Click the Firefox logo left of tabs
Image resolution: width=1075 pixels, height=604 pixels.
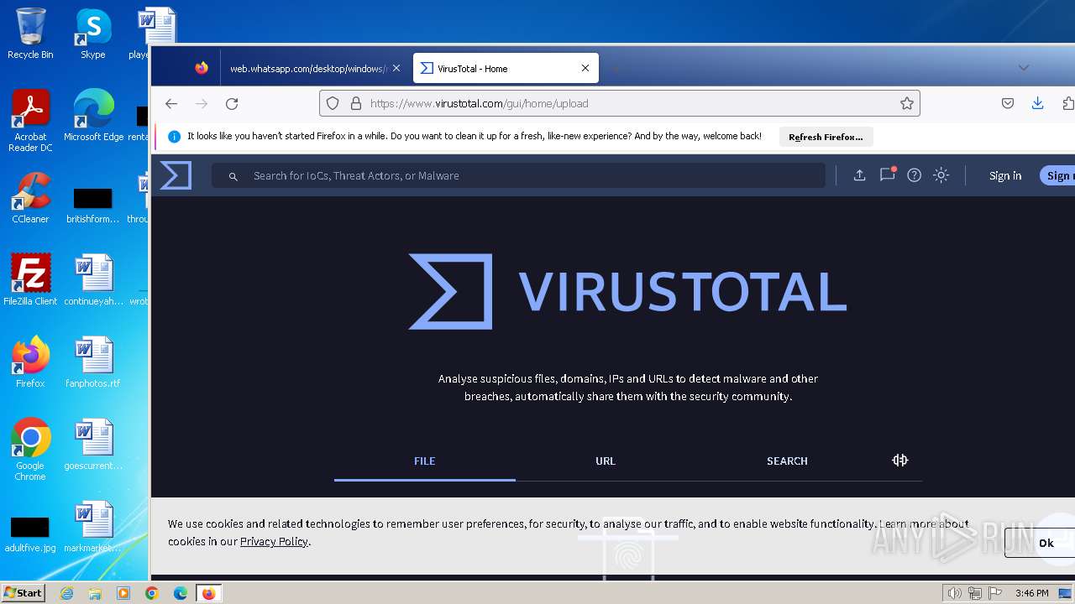coord(202,69)
